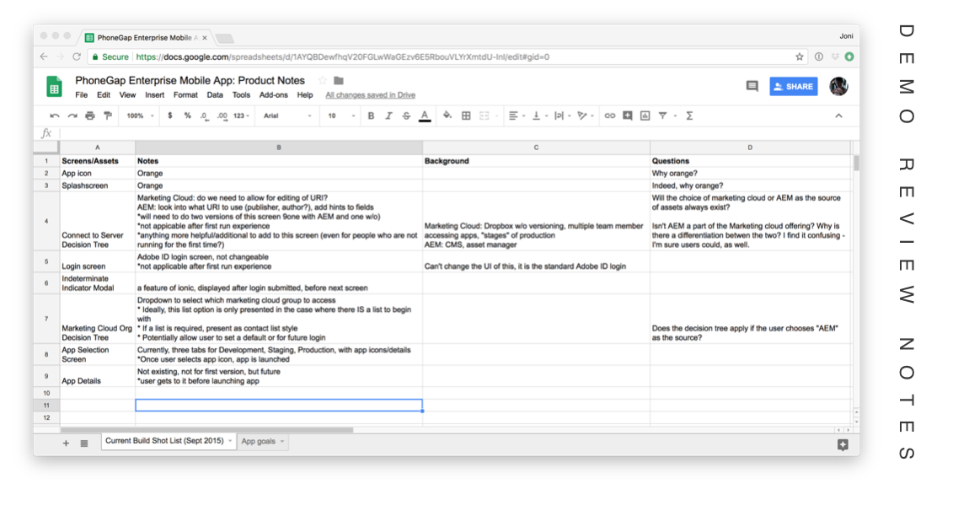This screenshot has height=516, width=969.
Task: Open the Tools menu
Action: (241, 95)
